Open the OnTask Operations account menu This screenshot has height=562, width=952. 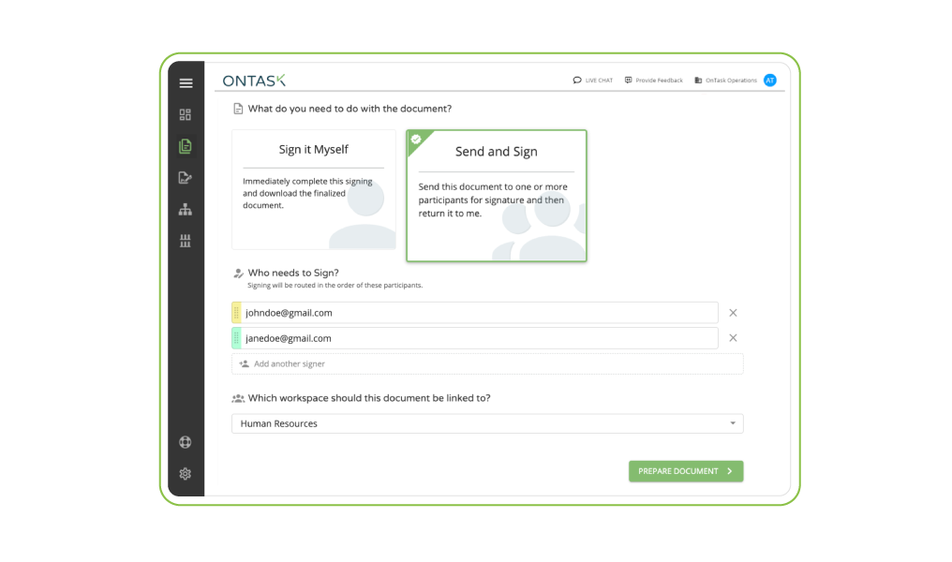tap(725, 81)
